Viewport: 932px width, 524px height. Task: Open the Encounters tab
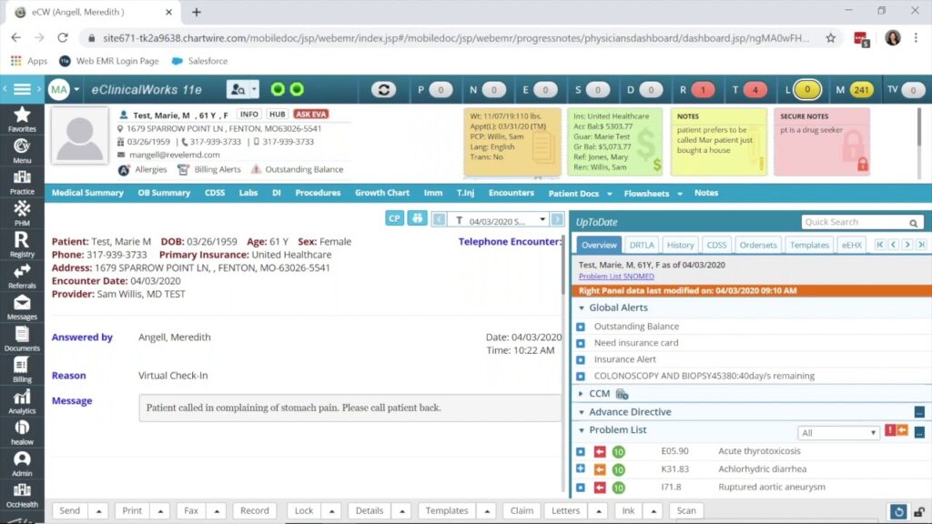(512, 193)
